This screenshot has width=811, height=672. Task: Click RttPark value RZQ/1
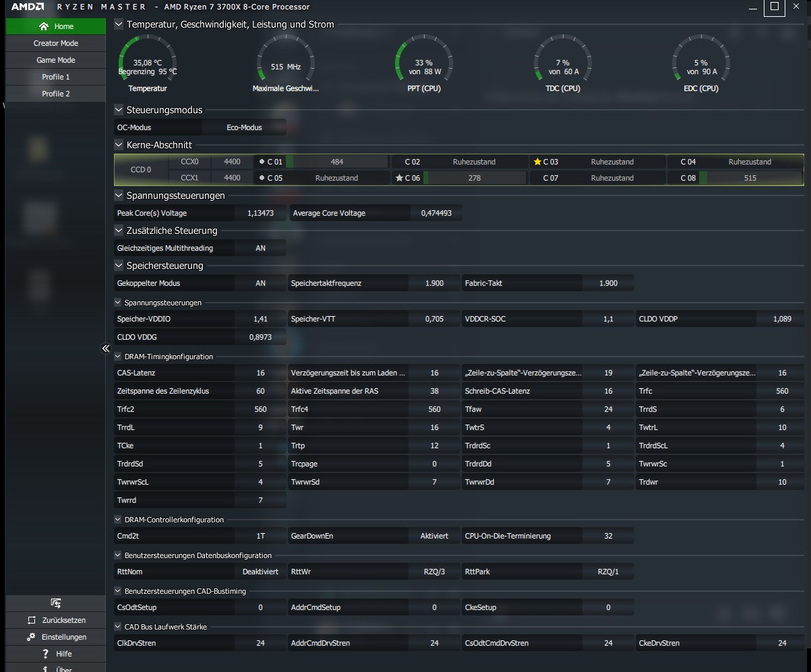point(608,572)
